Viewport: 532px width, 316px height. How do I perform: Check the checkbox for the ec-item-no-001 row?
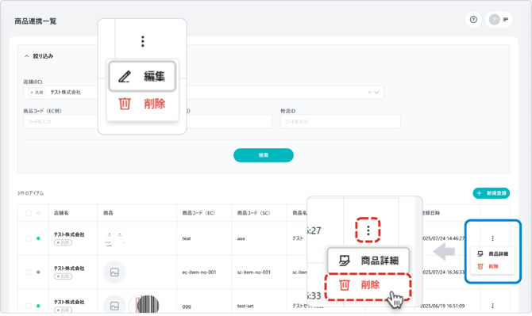[29, 272]
